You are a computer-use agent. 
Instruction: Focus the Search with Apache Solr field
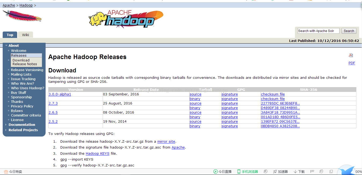pyautogui.click(x=318, y=31)
